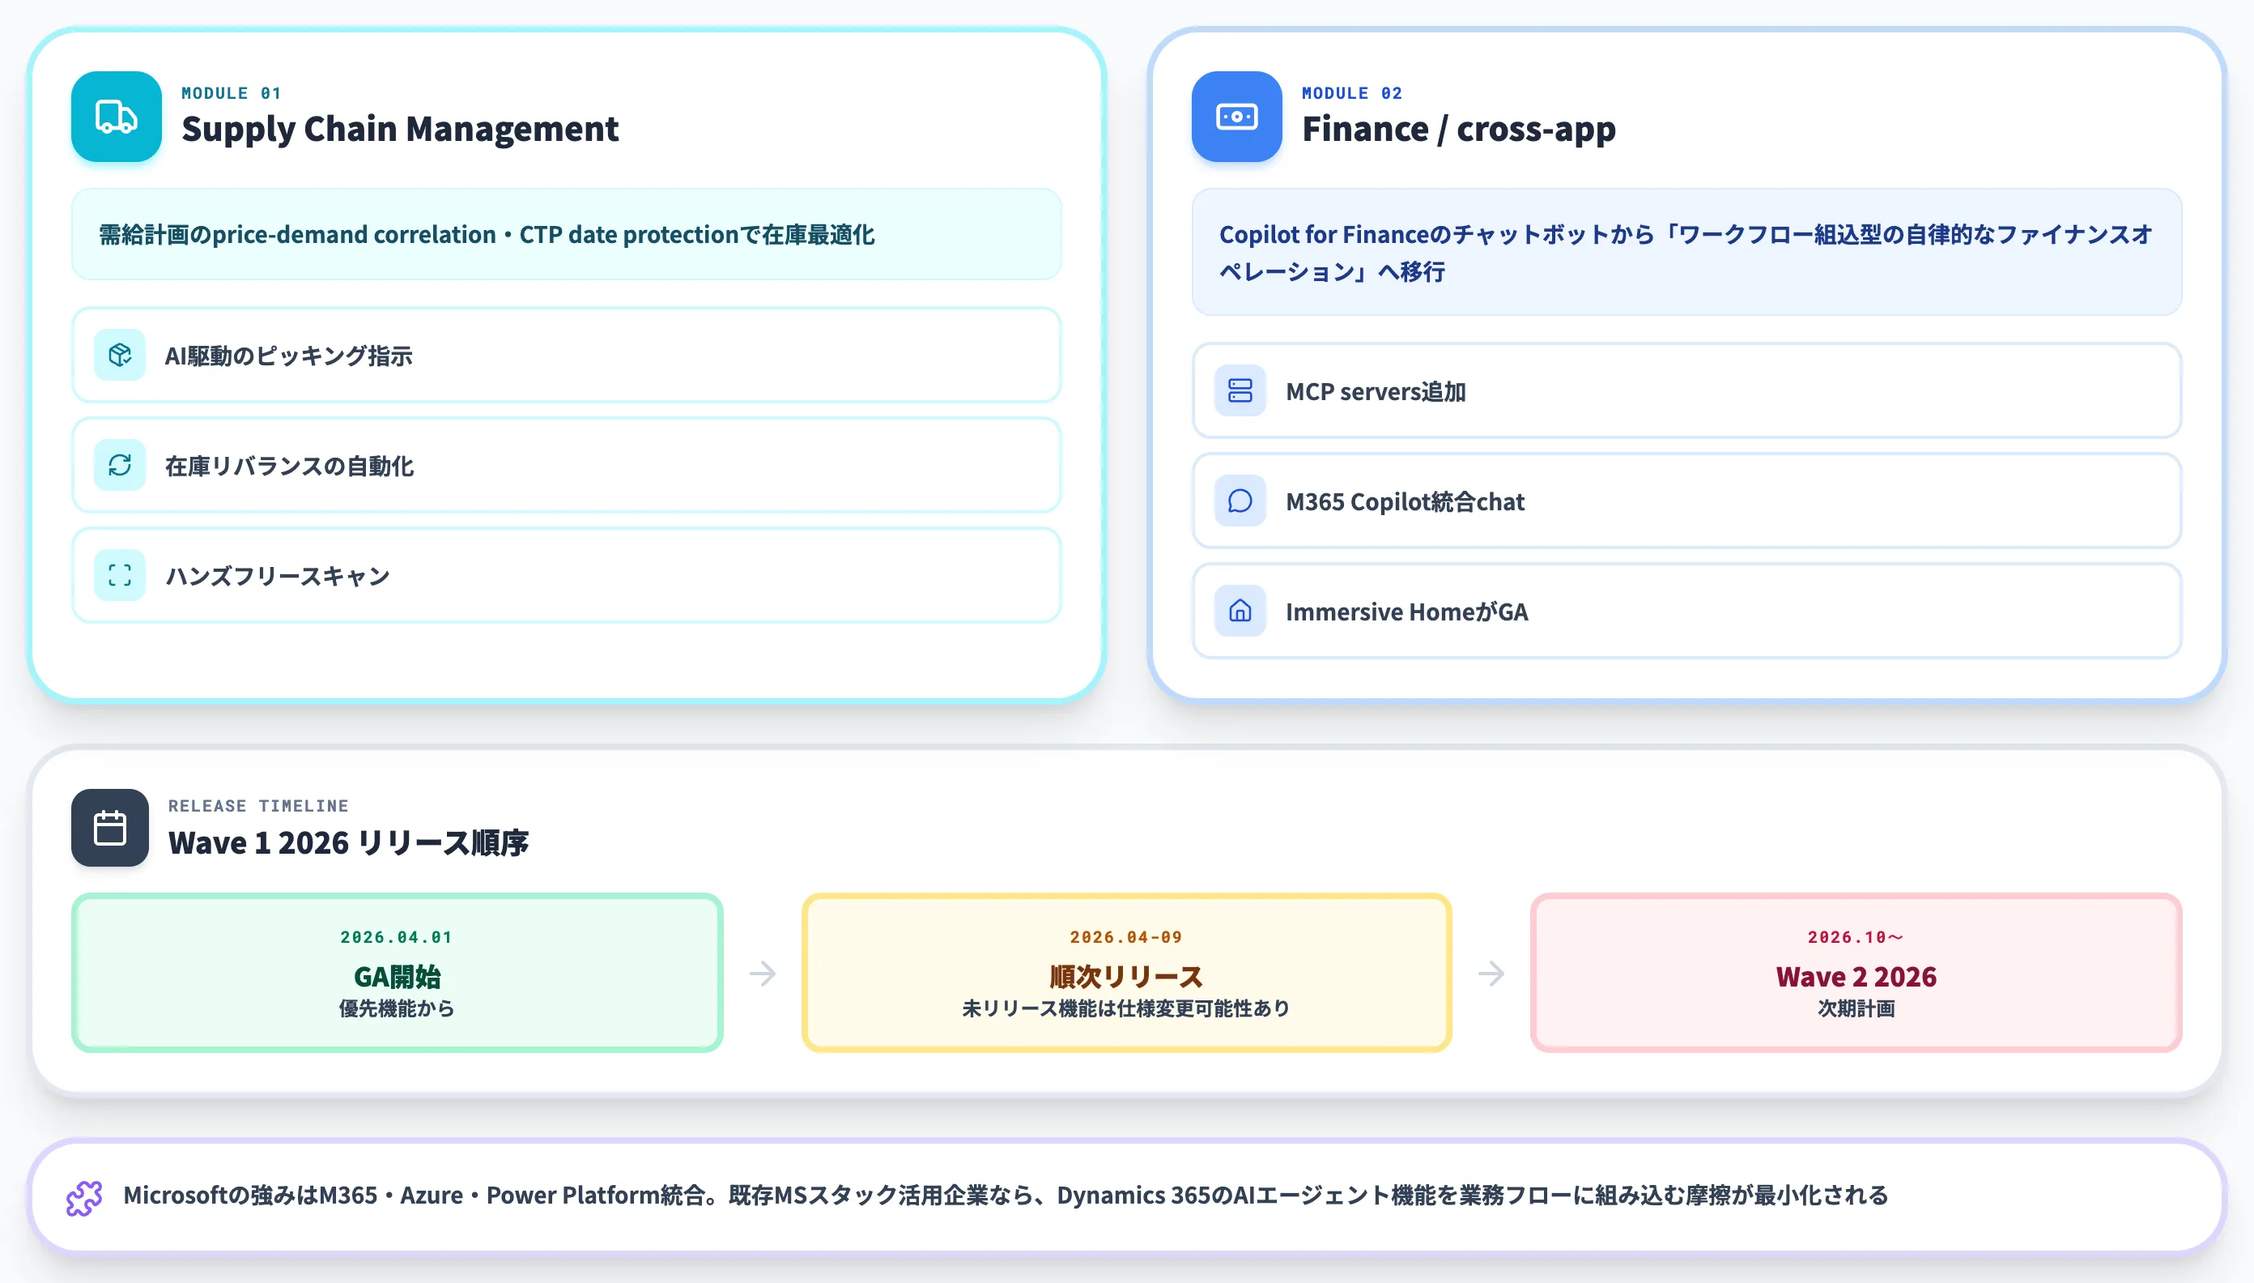Click the scan frame icon for ハンズフリースキャン
Image resolution: width=2254 pixels, height=1283 pixels.
(120, 575)
